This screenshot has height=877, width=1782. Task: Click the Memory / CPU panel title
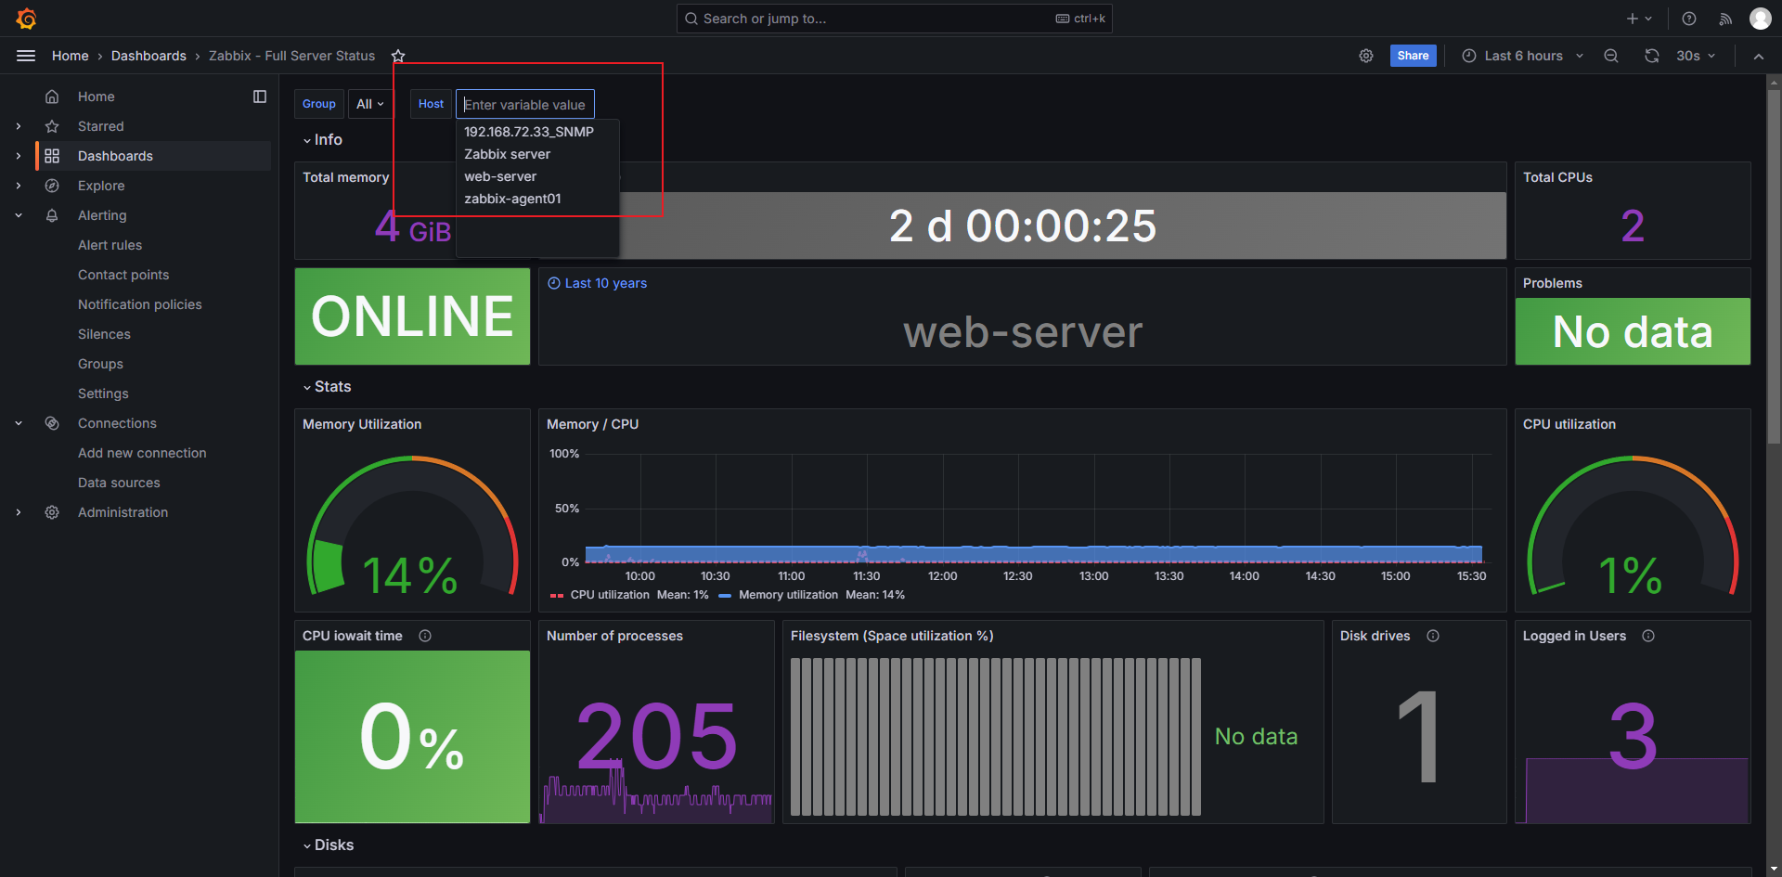pyautogui.click(x=592, y=424)
